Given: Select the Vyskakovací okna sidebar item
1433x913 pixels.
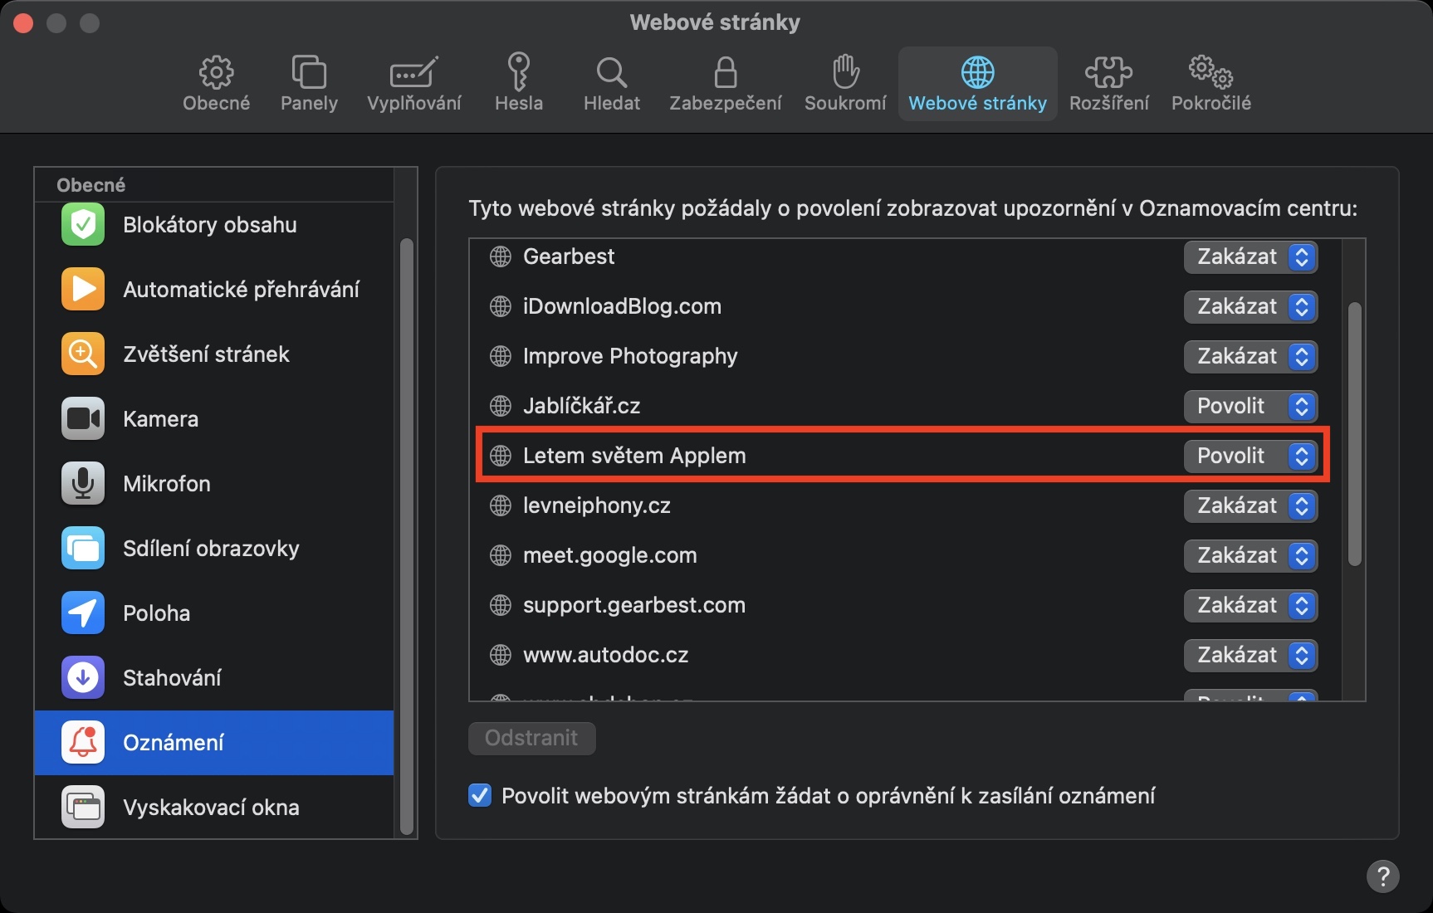Looking at the screenshot, I should 211,808.
